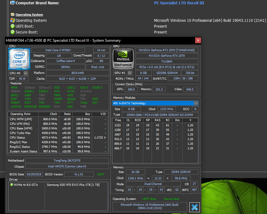Click the underlined Operating System heading

pyautogui.click(x=29, y=15)
